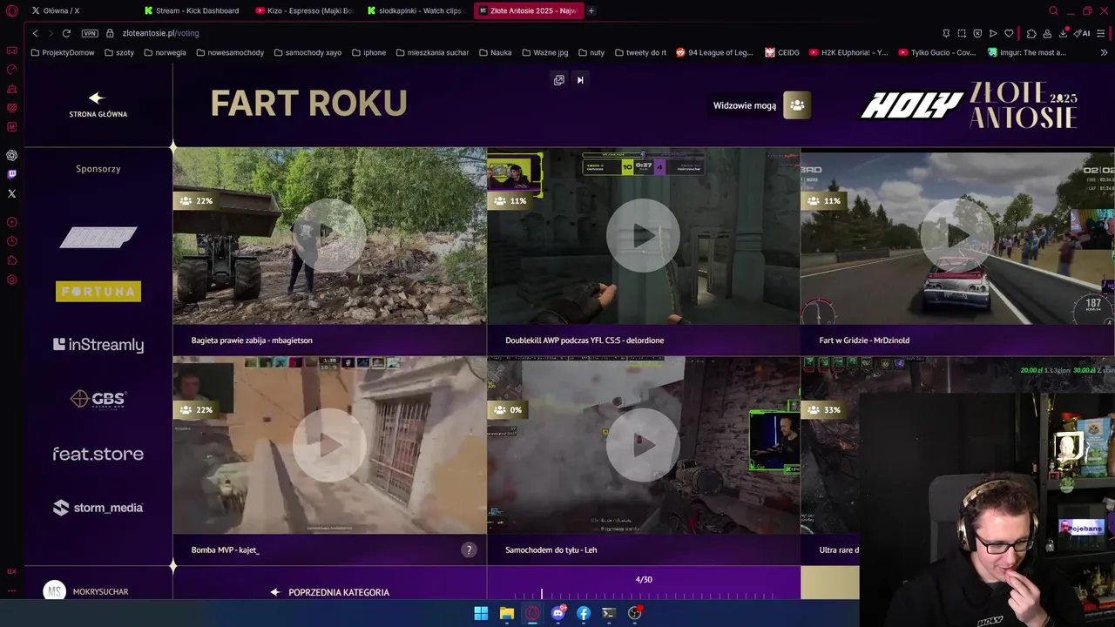Open GX Corner gamepad icon

(x=11, y=51)
